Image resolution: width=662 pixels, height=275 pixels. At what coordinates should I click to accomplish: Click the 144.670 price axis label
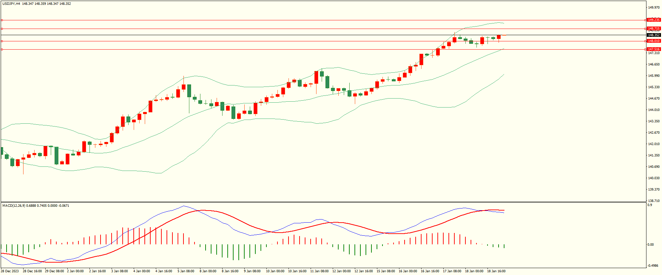654,99
